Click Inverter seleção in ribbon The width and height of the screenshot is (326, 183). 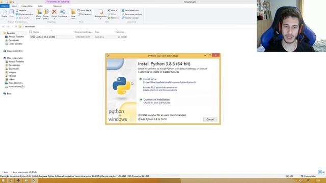(x=130, y=18)
